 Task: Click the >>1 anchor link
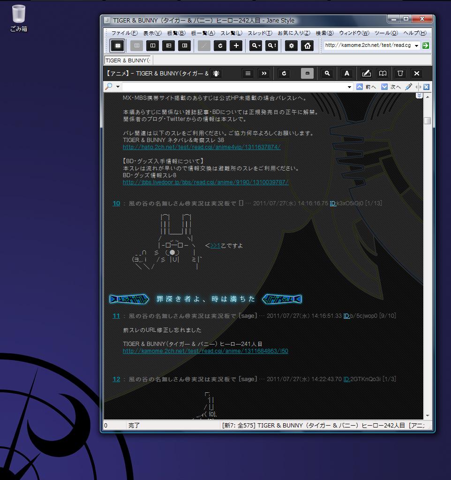pos(215,246)
